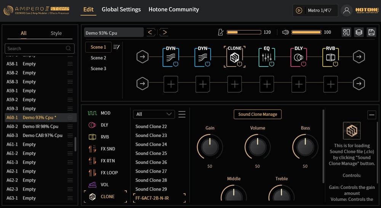Adjust the tempo slider at 120
The height and width of the screenshot is (208, 381).
244,32
